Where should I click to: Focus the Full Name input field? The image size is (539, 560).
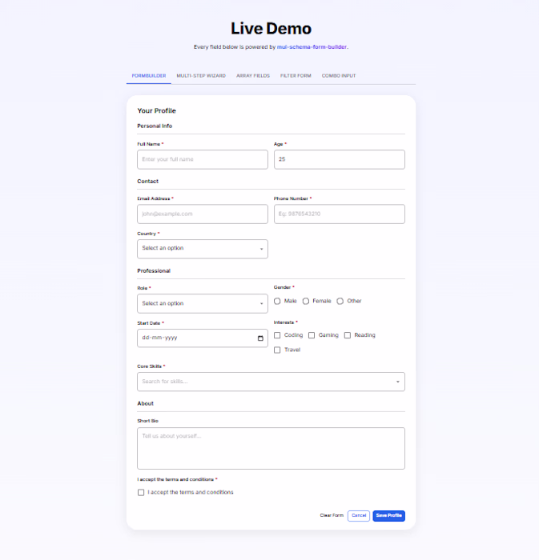point(203,159)
